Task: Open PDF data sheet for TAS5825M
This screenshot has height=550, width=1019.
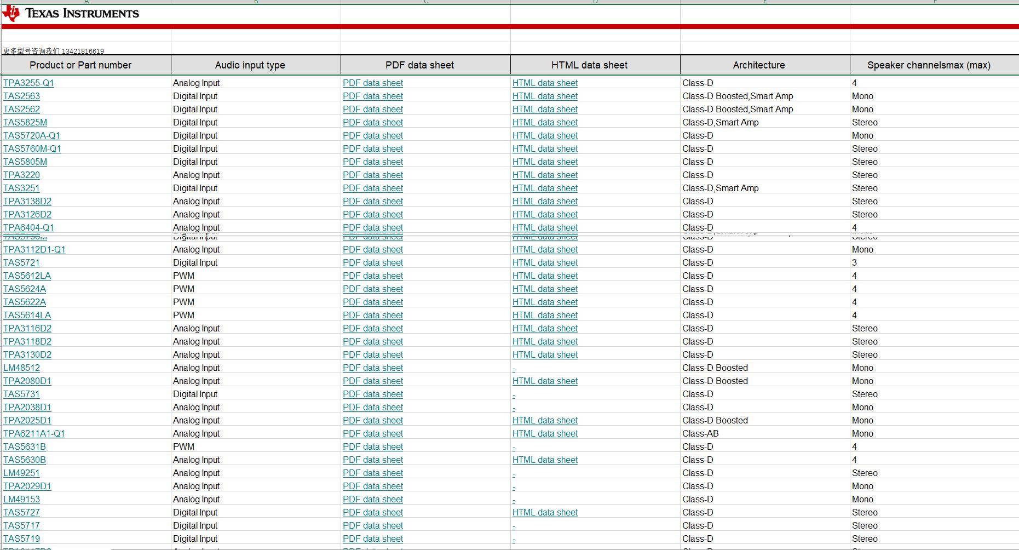Action: point(372,123)
